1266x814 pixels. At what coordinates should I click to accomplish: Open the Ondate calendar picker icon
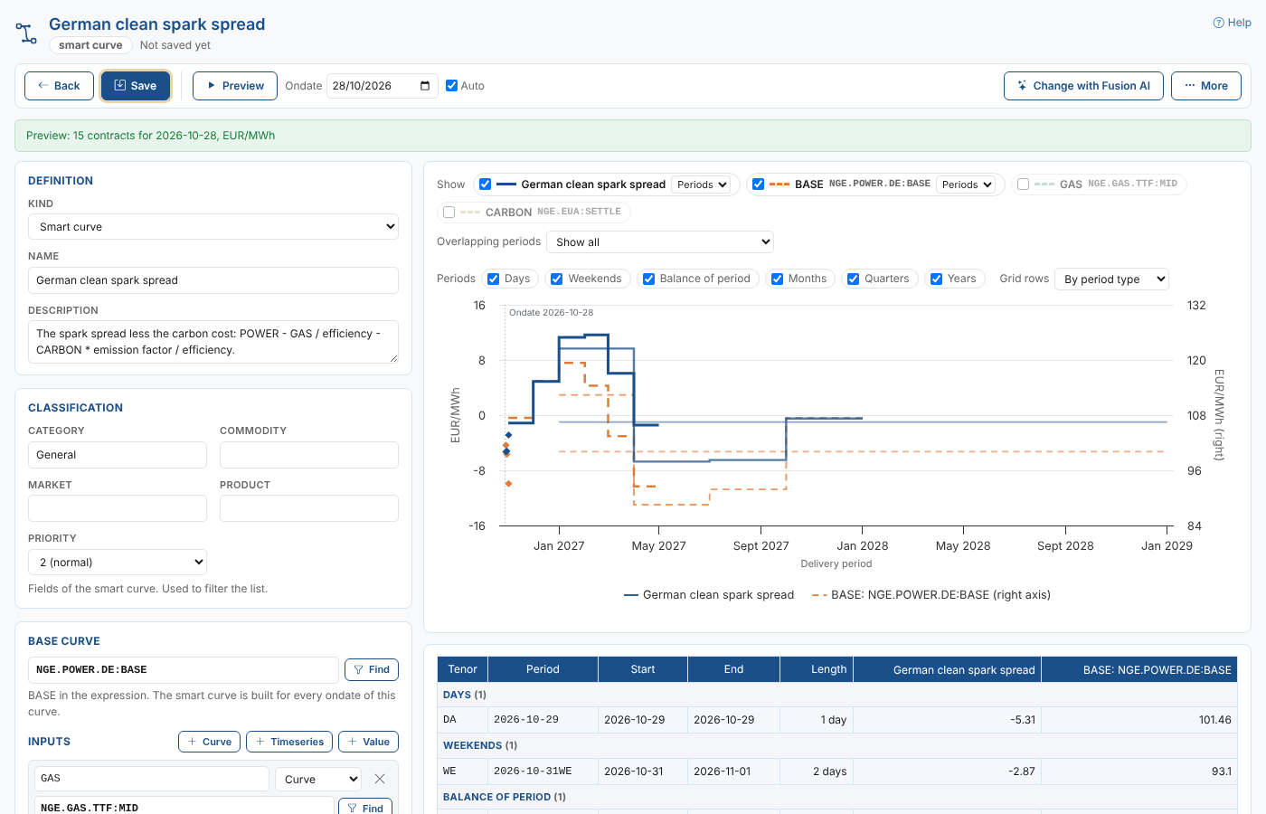pos(425,86)
